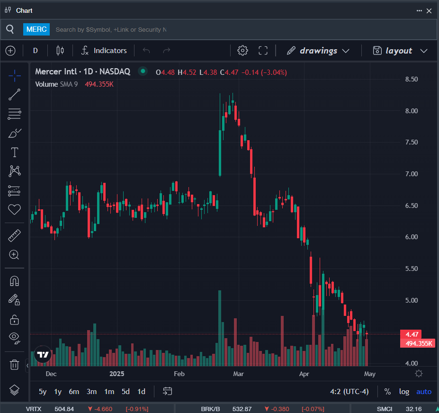Close the Chart panel
The height and width of the screenshot is (413, 439).
[429, 11]
